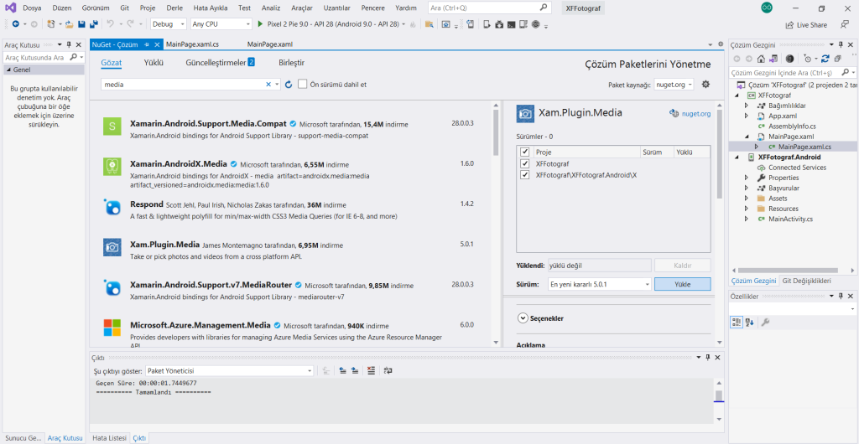Uncheck the XFFotograf project checkbox

(x=525, y=164)
